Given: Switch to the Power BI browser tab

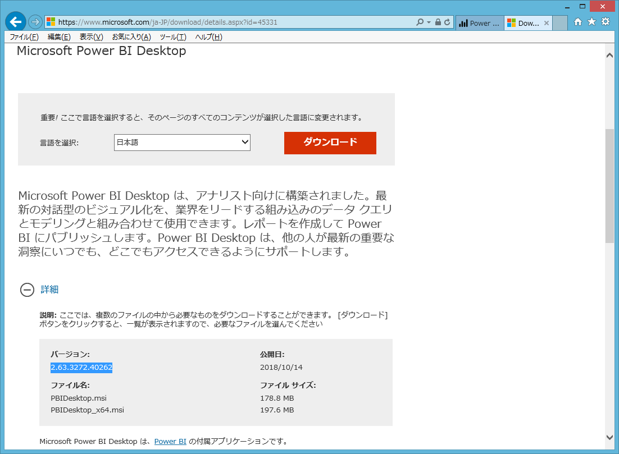Looking at the screenshot, I should coord(480,23).
